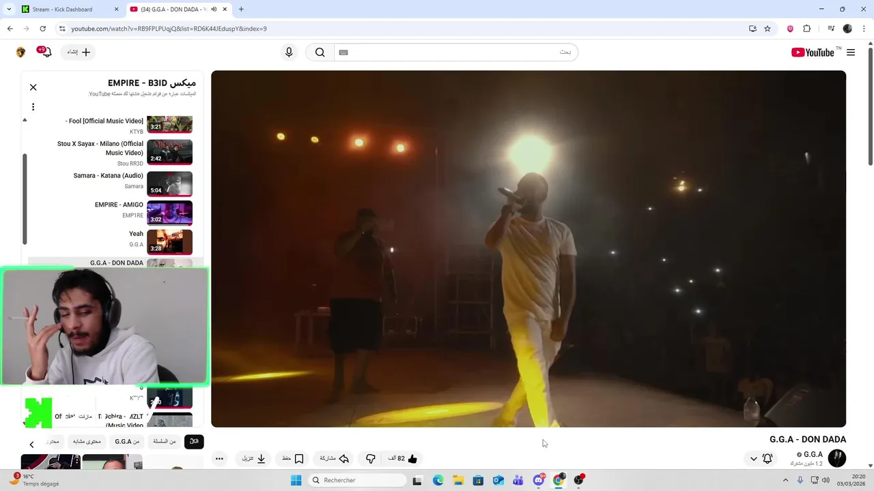The height and width of the screenshot is (491, 874).
Task: Select the 'من السلسلة' filter chip
Action: click(x=165, y=441)
